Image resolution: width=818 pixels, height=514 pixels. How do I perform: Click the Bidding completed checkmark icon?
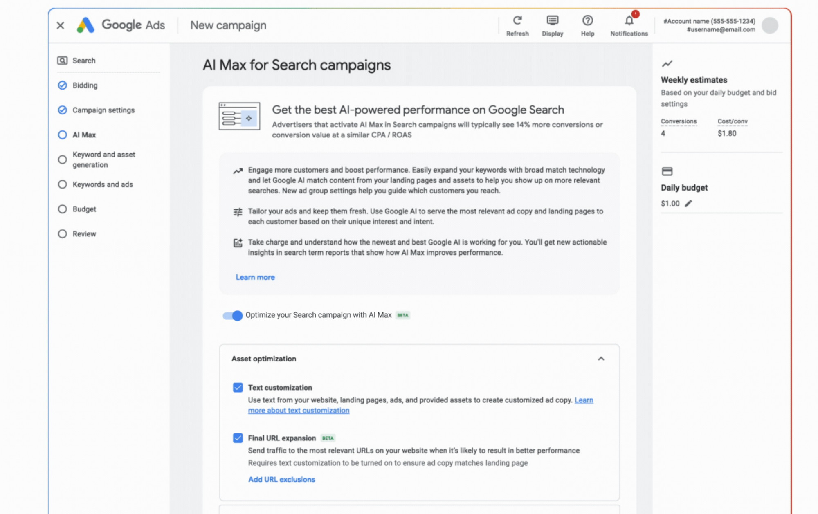[x=62, y=85]
